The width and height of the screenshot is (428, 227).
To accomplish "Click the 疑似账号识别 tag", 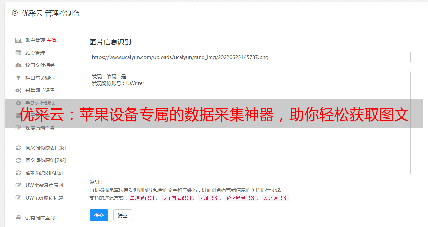I will (x=241, y=198).
